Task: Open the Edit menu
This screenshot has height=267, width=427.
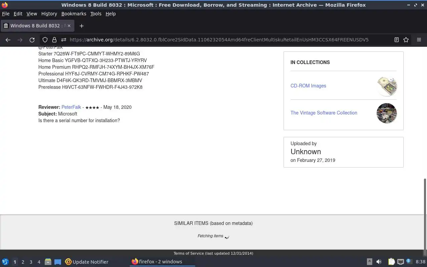Action: click(18, 14)
